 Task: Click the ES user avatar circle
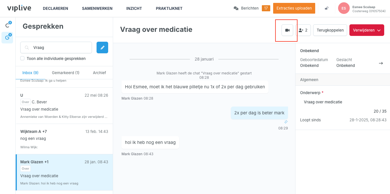(x=344, y=8)
